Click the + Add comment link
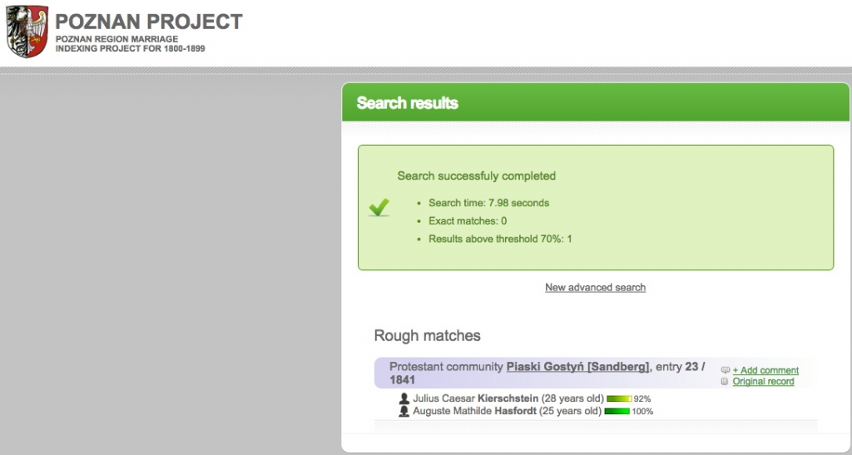 coord(765,370)
